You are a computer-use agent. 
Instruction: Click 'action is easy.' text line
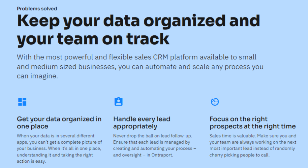click(31, 161)
